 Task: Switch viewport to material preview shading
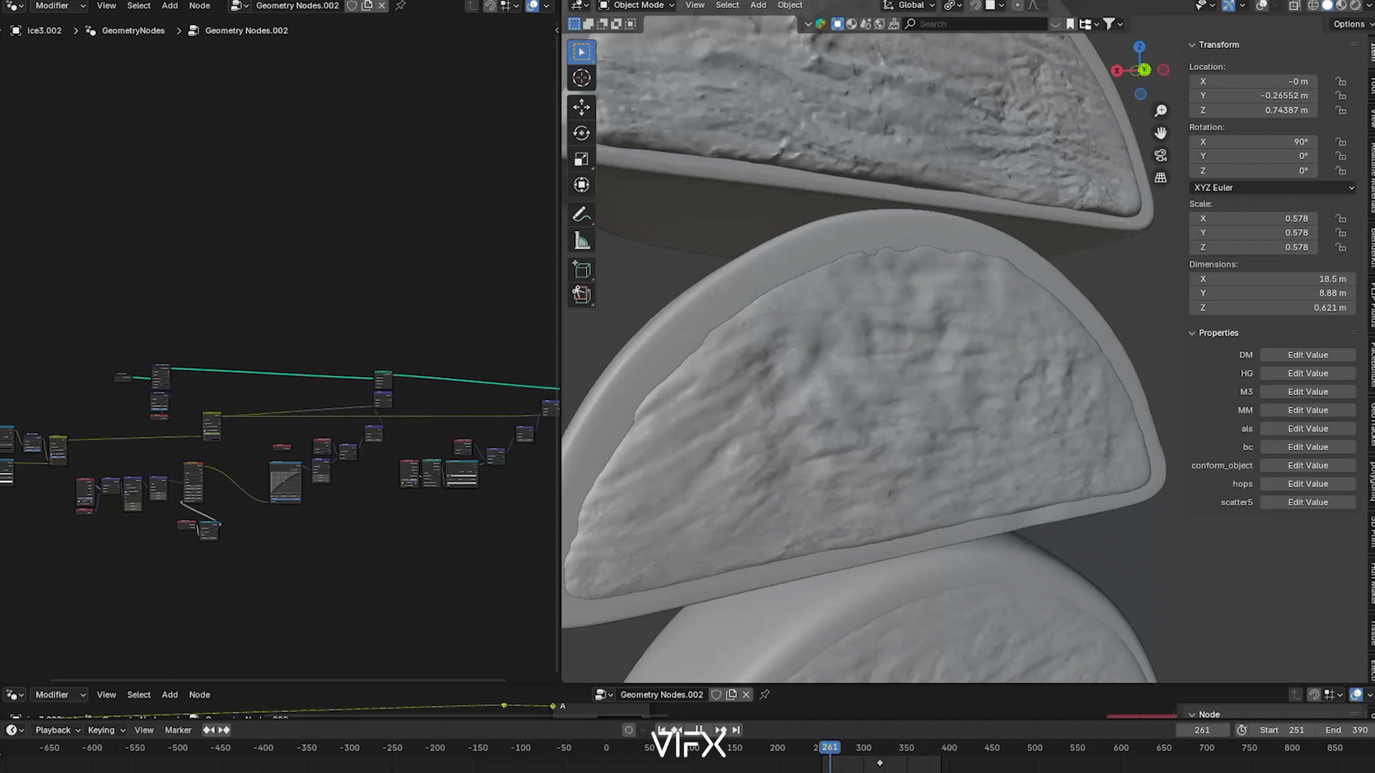tap(1341, 6)
